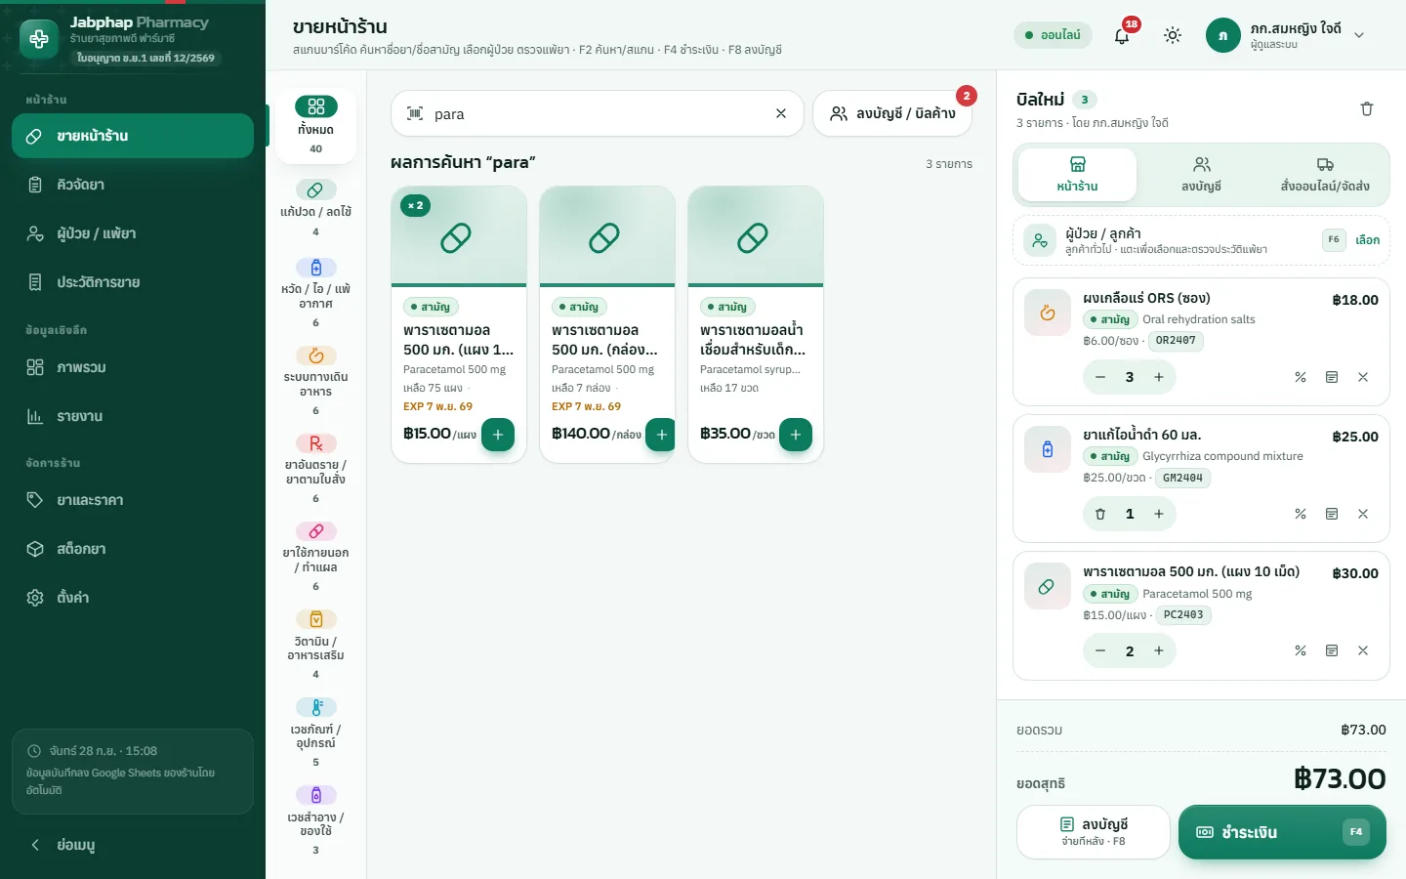Open note icon for พาราเซตามอล cart item

[x=1332, y=650]
